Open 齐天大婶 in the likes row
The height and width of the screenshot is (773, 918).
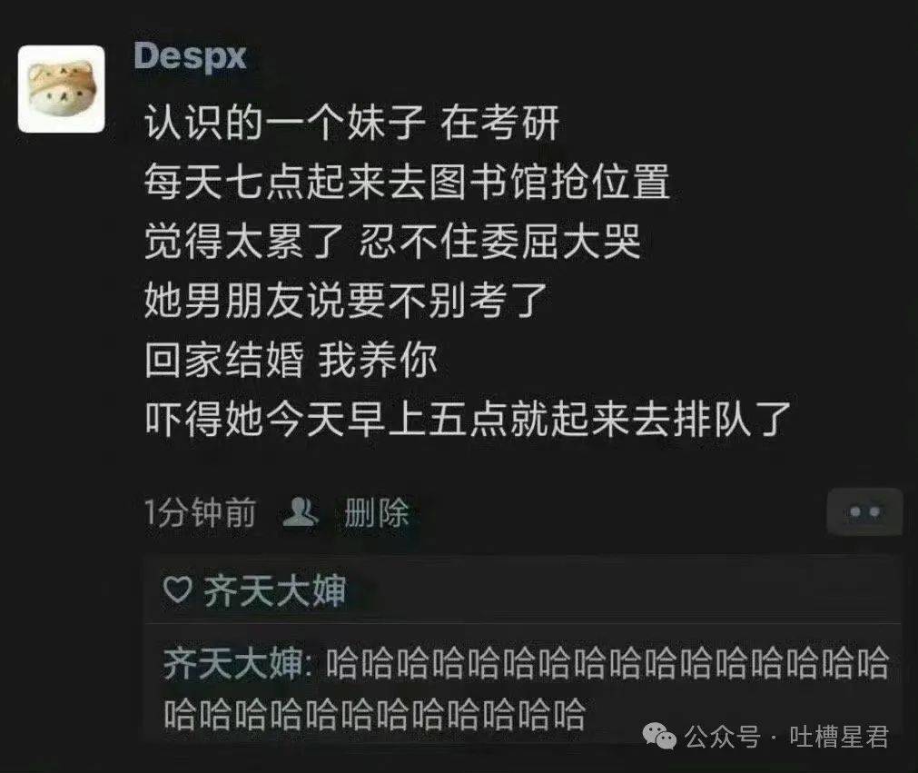pos(274,590)
